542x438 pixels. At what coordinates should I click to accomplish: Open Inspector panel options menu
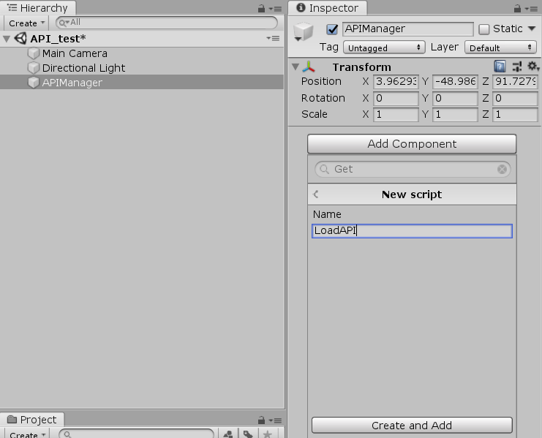531,9
